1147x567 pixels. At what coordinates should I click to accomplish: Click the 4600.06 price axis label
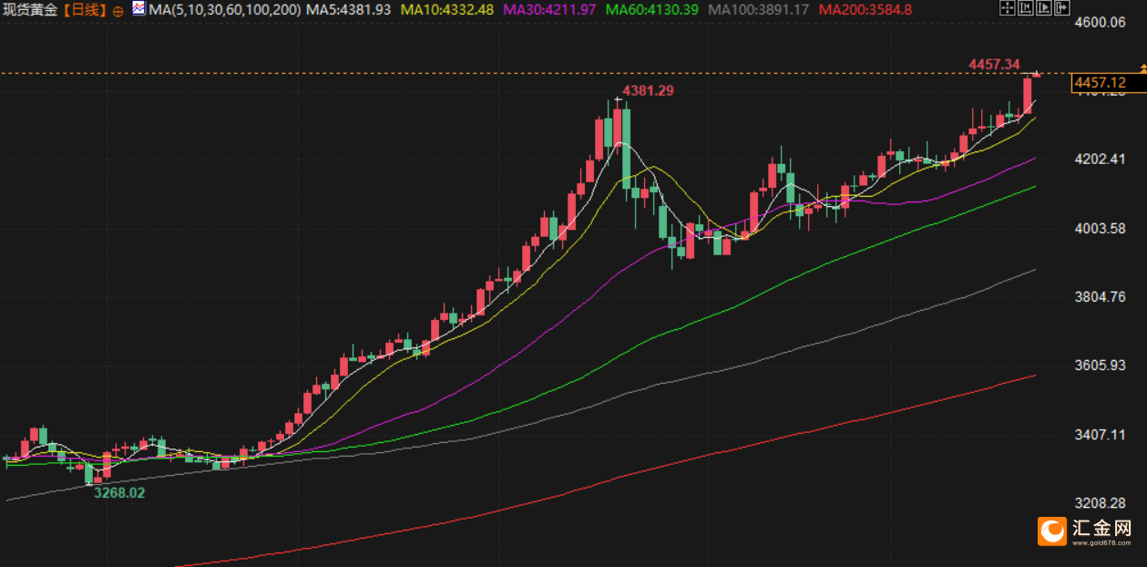point(1101,22)
